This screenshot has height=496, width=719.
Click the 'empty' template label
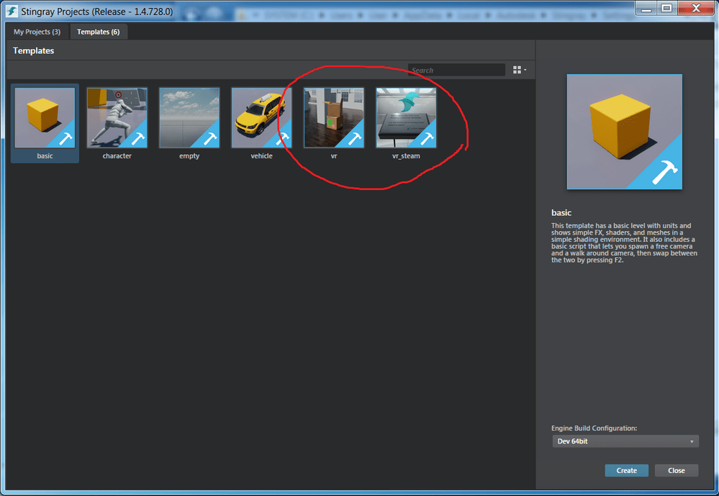pyautogui.click(x=189, y=156)
